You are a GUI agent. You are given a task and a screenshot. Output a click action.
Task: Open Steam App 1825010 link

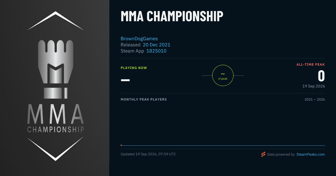pyautogui.click(x=156, y=51)
